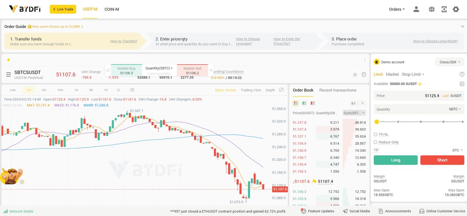
Task: Open the Orders dropdown menu
Action: click(x=397, y=9)
